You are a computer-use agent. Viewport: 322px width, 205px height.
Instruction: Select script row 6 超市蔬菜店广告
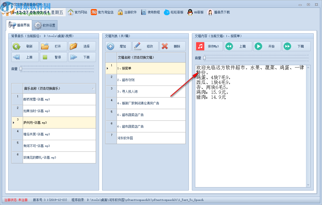click(x=151, y=126)
